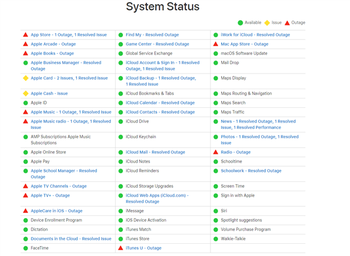Click the red Outage legend triangle
350x256 pixels.
click(x=287, y=23)
